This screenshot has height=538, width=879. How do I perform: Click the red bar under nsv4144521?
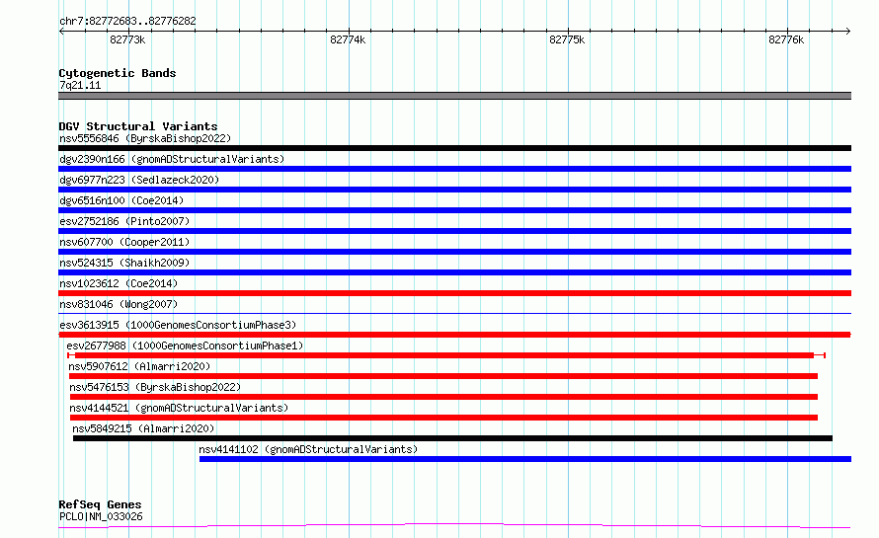[444, 418]
